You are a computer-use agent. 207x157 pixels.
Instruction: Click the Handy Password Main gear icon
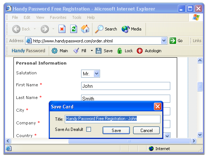click(x=55, y=51)
